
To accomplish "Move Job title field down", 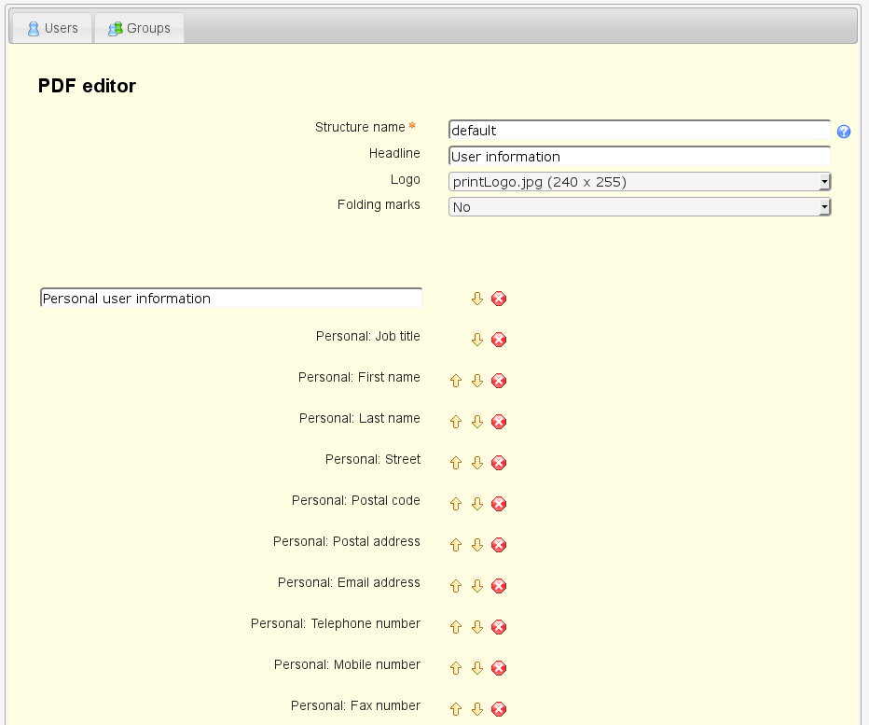I will point(477,340).
